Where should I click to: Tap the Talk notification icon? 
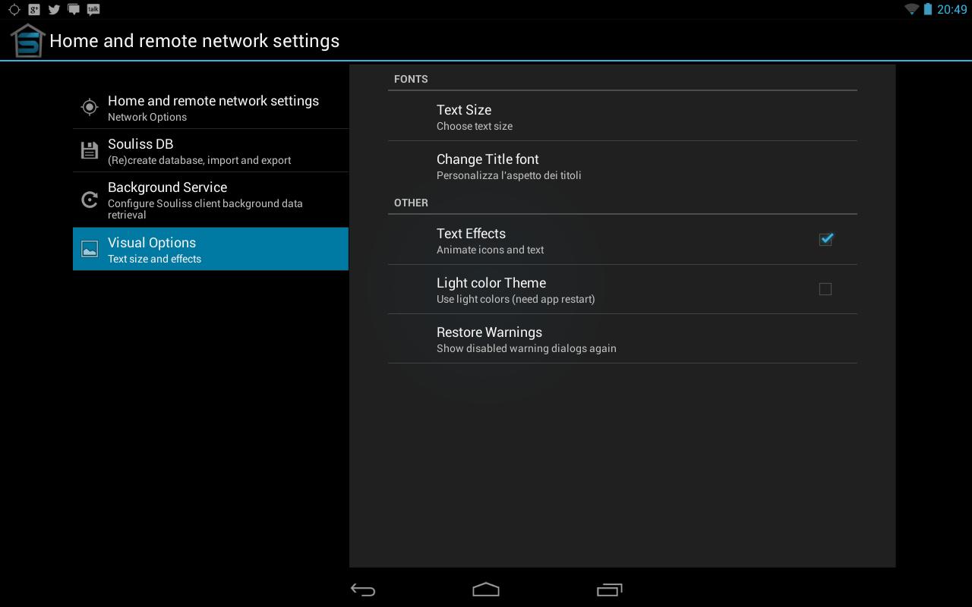[x=93, y=10]
